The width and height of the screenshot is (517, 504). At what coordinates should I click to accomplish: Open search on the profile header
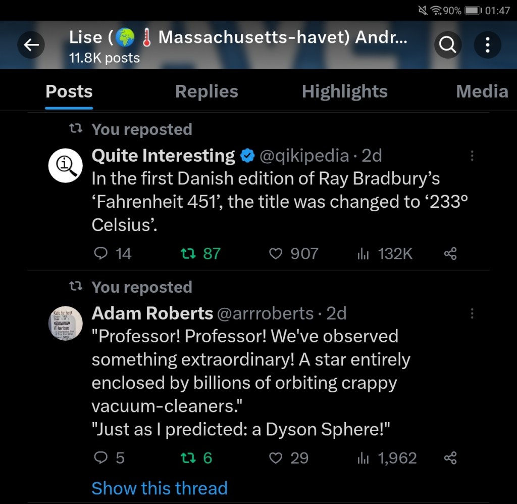pos(448,45)
